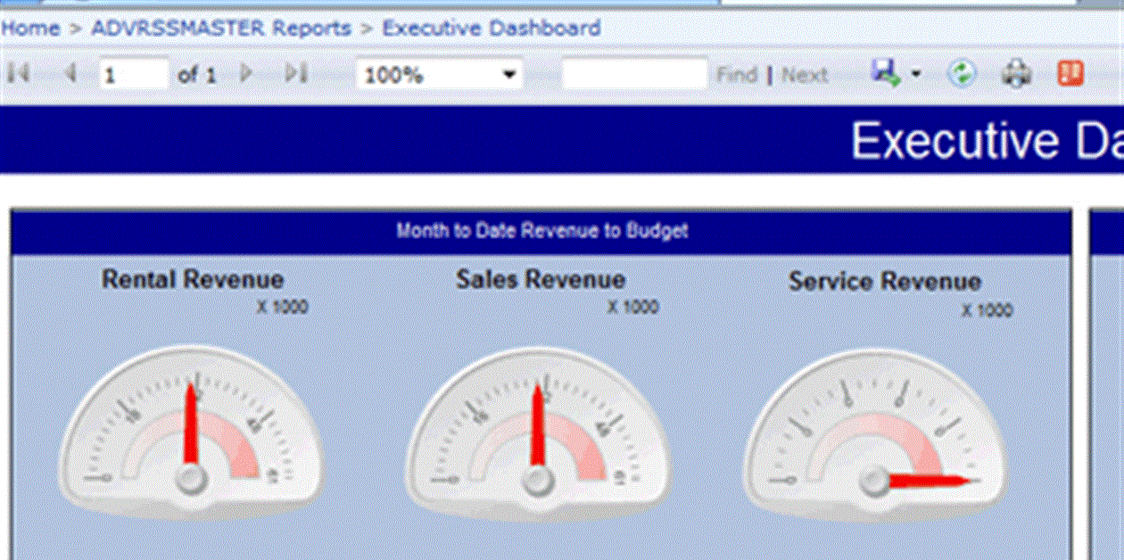Viewport: 1124px width, 560px height.
Task: Click the Find link
Action: pyautogui.click(x=736, y=75)
